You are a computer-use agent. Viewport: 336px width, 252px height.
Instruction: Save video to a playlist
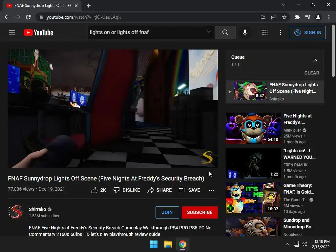click(190, 190)
